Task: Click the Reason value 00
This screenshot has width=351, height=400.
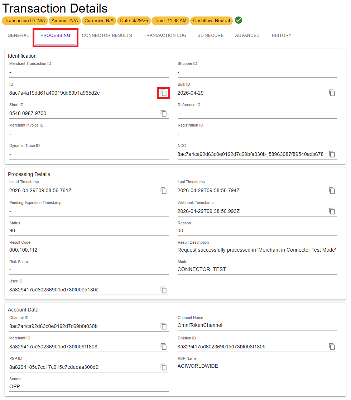Action: pos(180,230)
